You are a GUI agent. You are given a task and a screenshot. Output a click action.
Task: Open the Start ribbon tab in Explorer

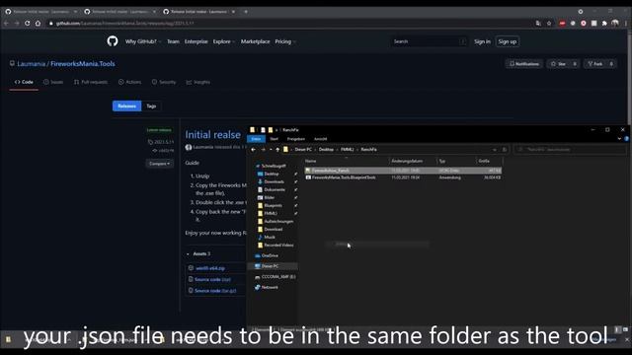275,139
